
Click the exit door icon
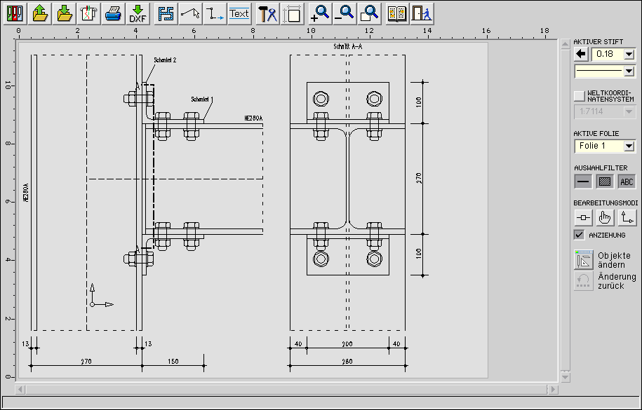[422, 13]
